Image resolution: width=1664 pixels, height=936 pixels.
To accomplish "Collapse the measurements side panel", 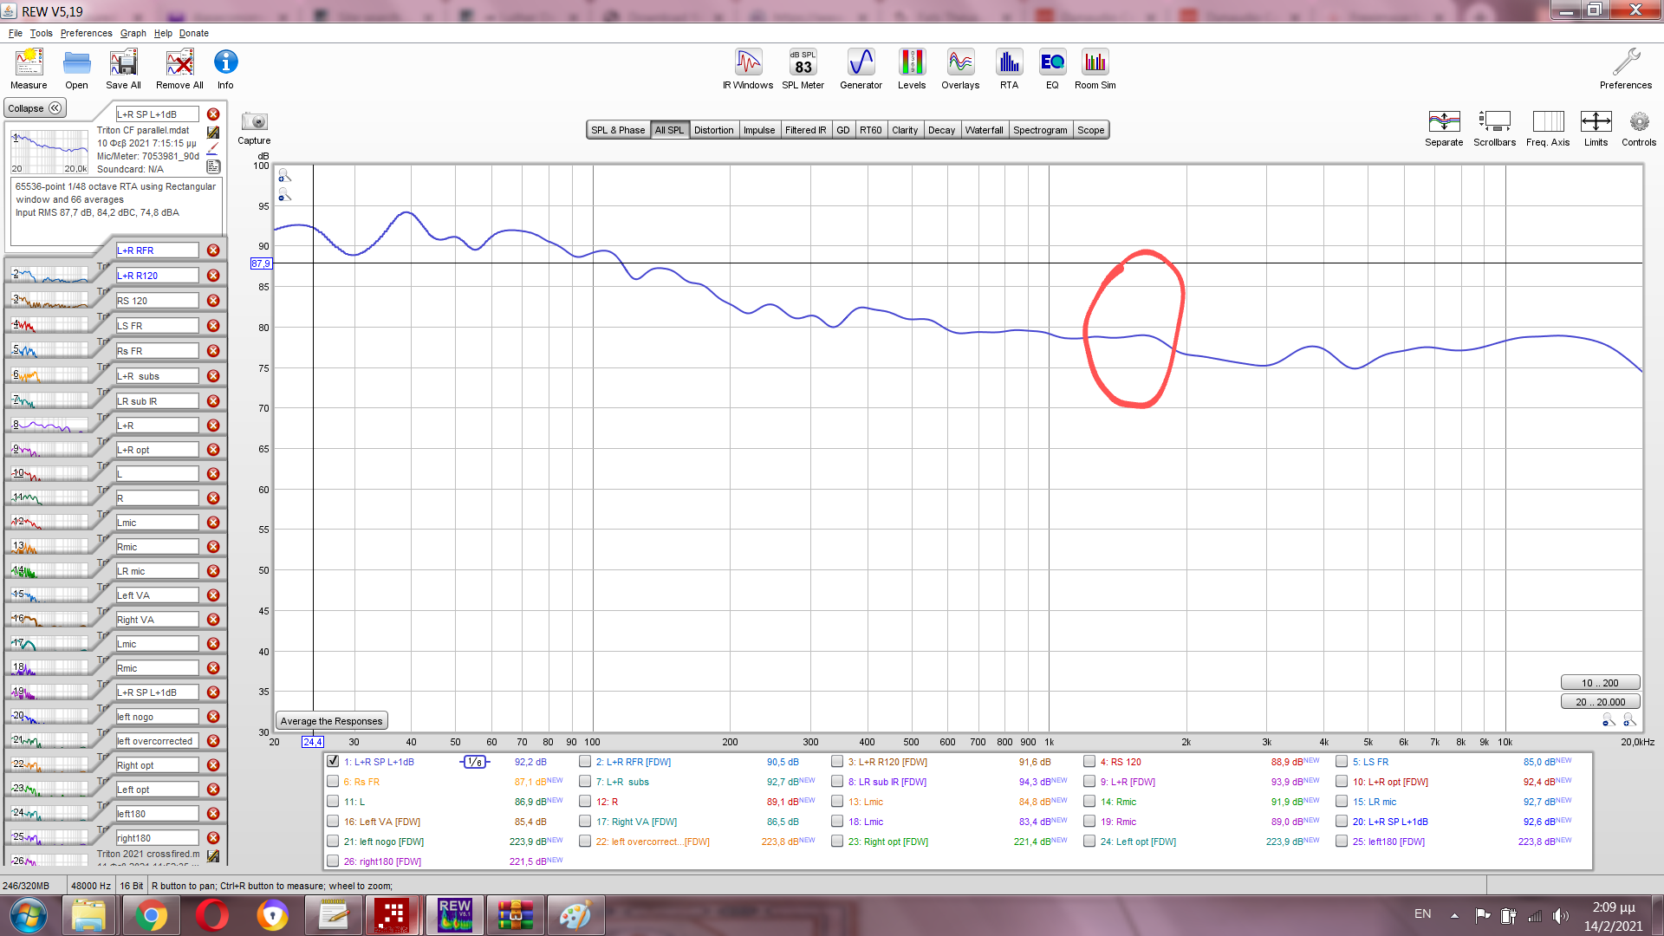I will [35, 108].
